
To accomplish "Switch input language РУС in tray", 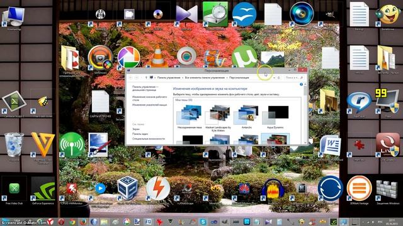I will tap(380, 222).
